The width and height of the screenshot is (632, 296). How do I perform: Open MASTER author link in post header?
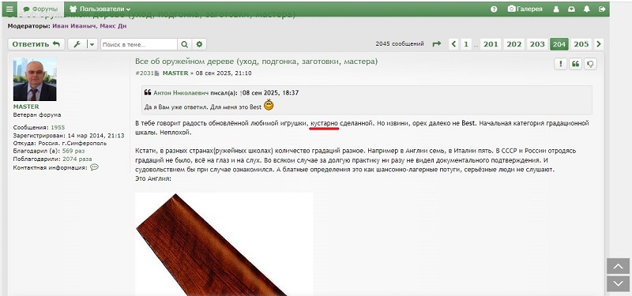click(175, 73)
